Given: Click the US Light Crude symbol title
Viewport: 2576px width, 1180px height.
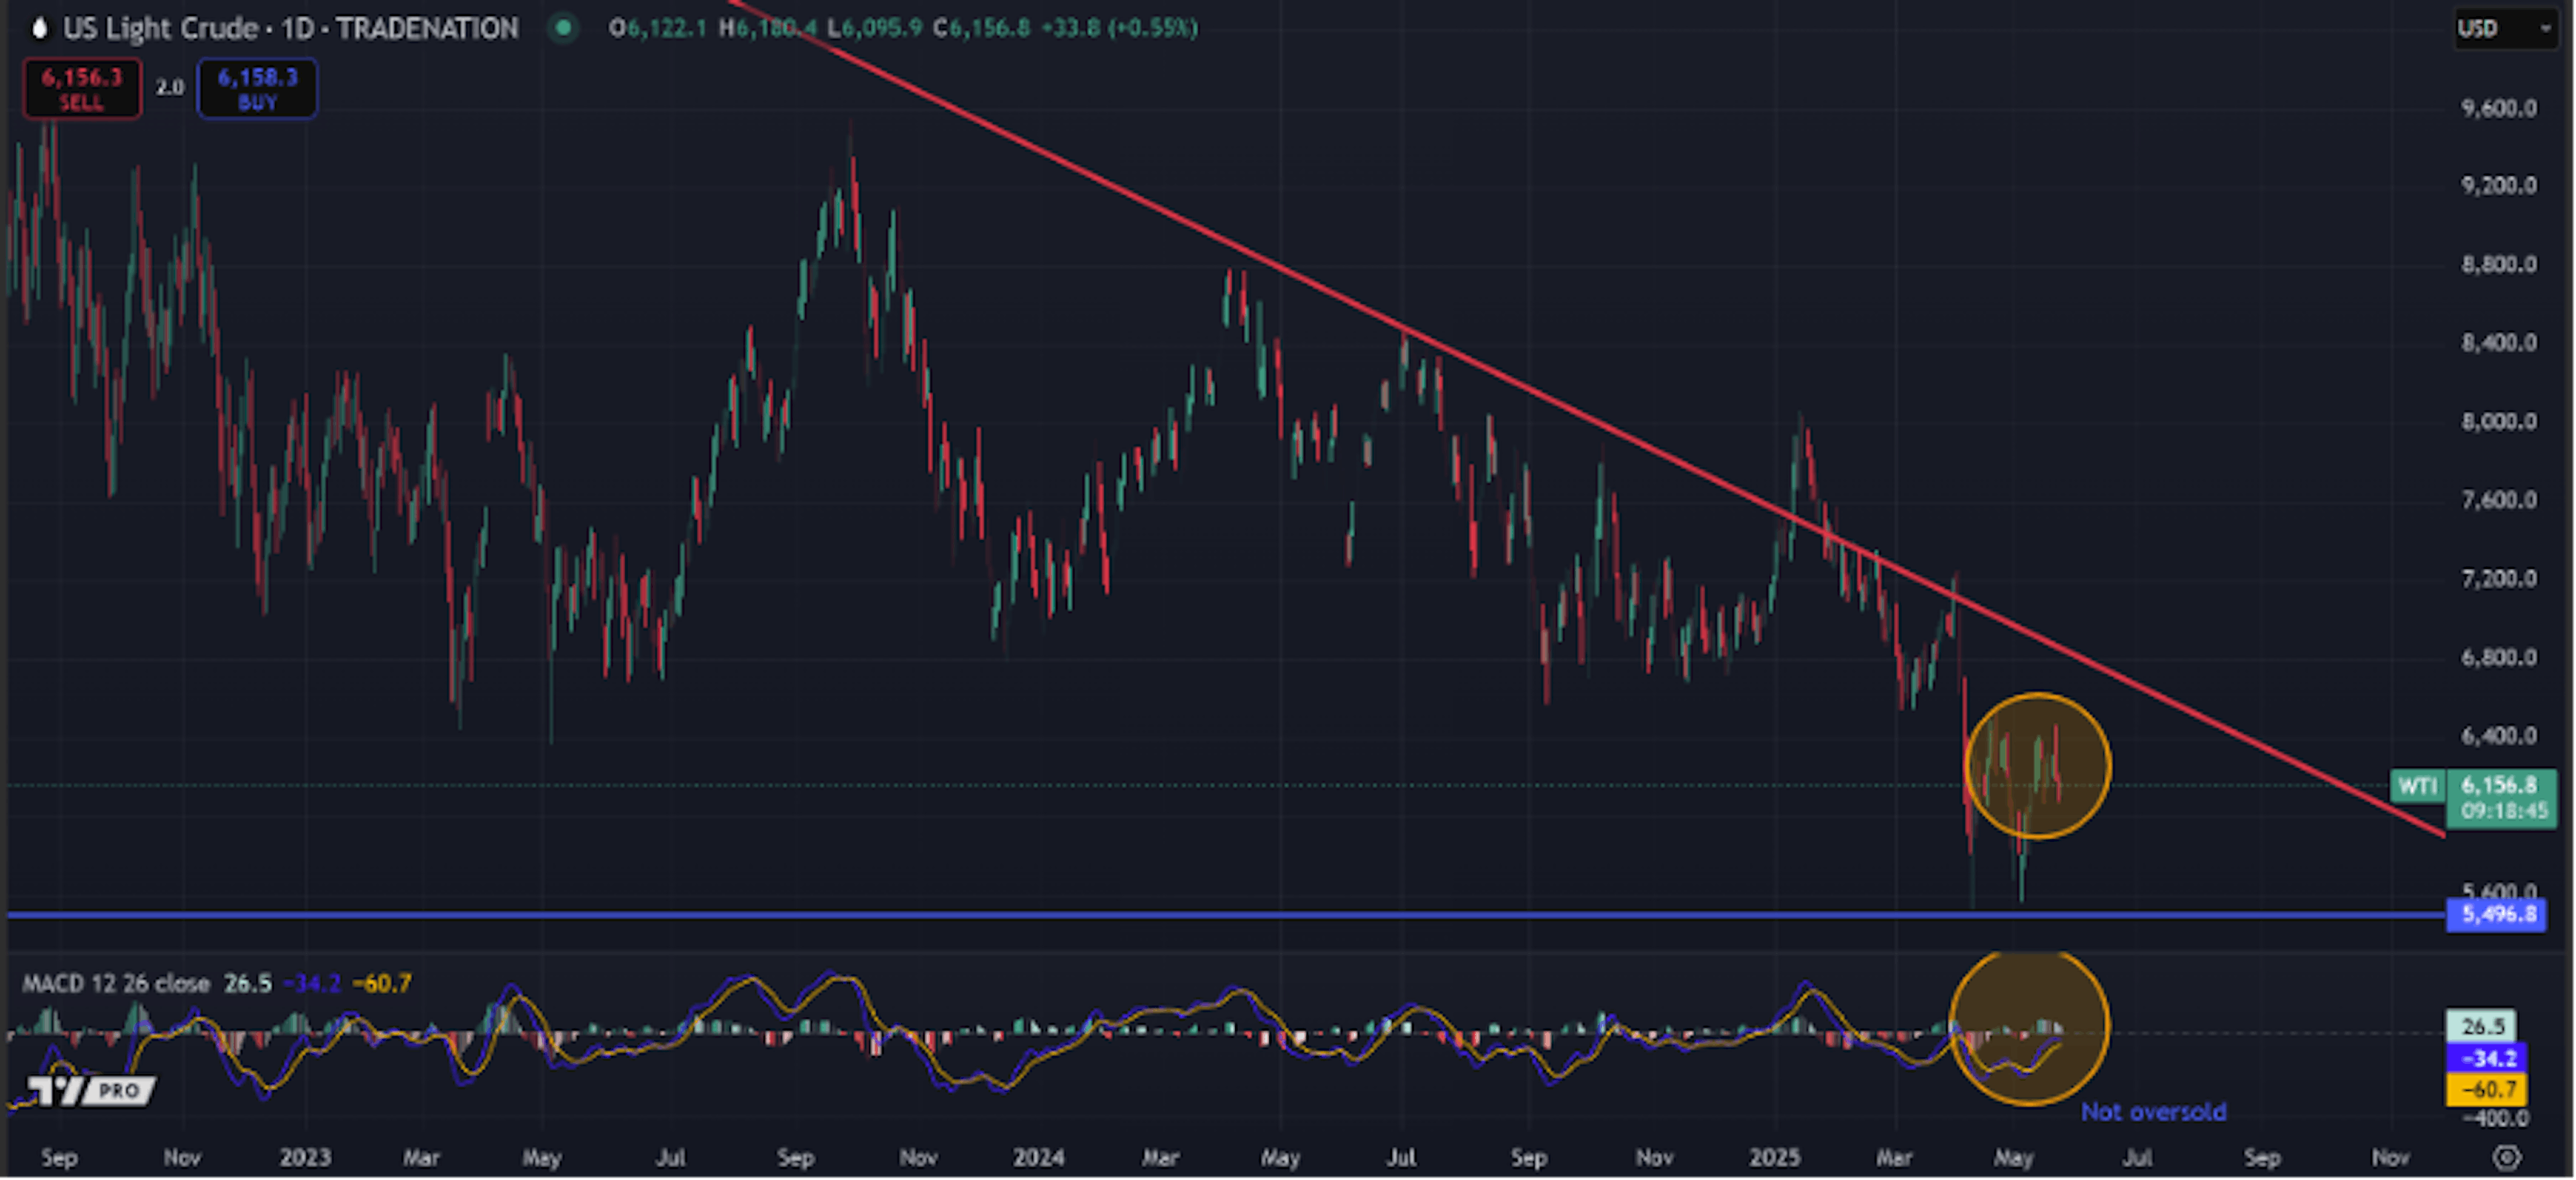Looking at the screenshot, I should (160, 28).
